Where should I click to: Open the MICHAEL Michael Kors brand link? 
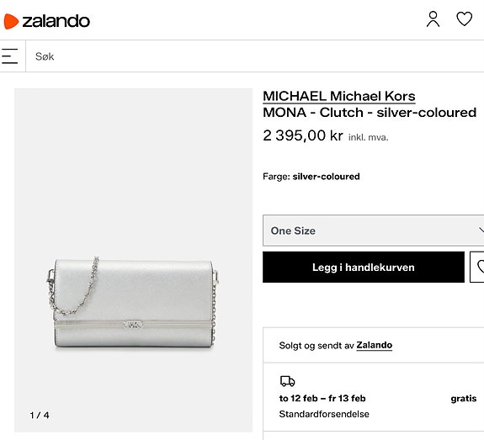tap(339, 96)
